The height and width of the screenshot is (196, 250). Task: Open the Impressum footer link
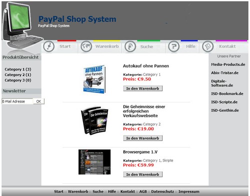pyautogui.click(x=189, y=191)
